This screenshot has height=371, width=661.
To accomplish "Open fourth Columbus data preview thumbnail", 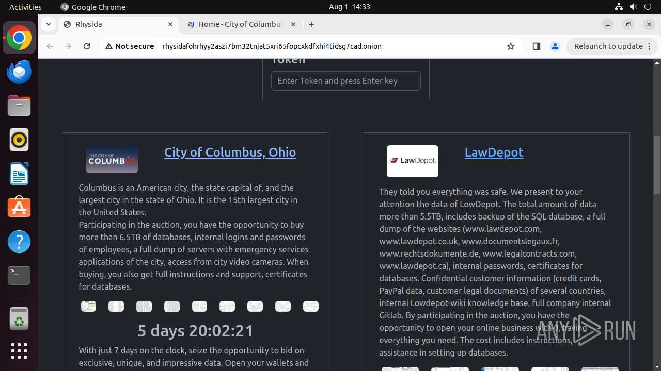I will point(172,307).
